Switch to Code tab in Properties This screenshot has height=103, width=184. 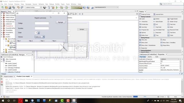[157, 57]
